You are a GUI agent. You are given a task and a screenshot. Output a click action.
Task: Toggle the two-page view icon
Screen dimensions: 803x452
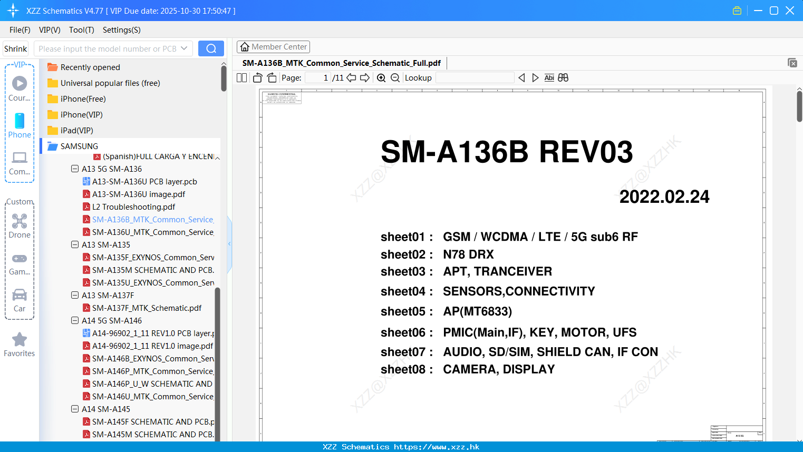click(241, 78)
